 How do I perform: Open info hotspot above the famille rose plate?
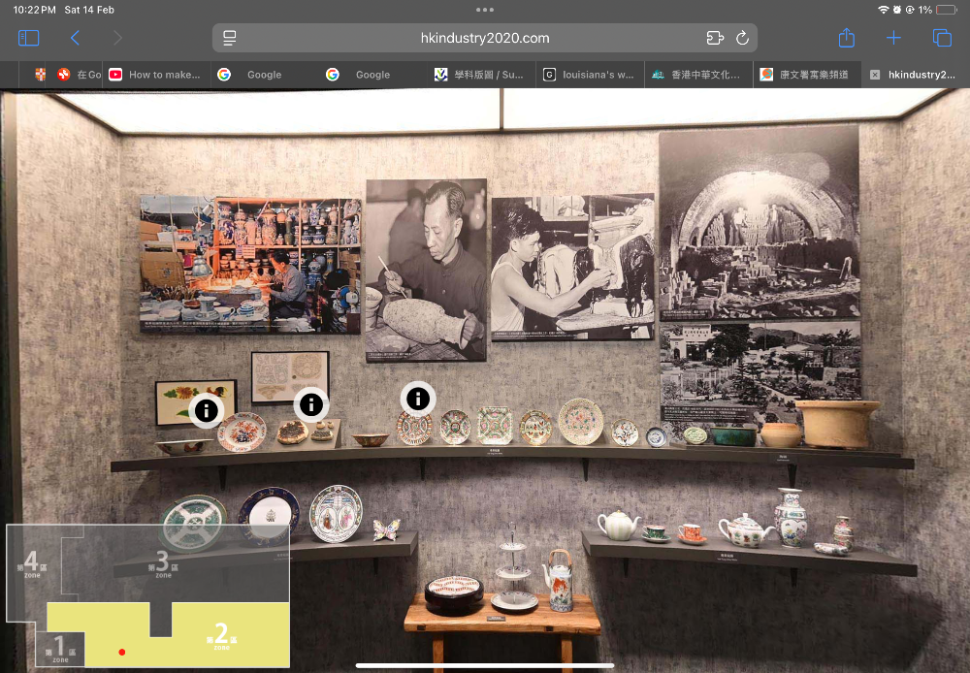[417, 398]
